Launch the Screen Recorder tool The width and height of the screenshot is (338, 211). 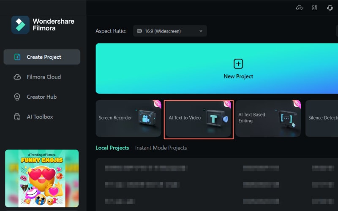pos(128,118)
